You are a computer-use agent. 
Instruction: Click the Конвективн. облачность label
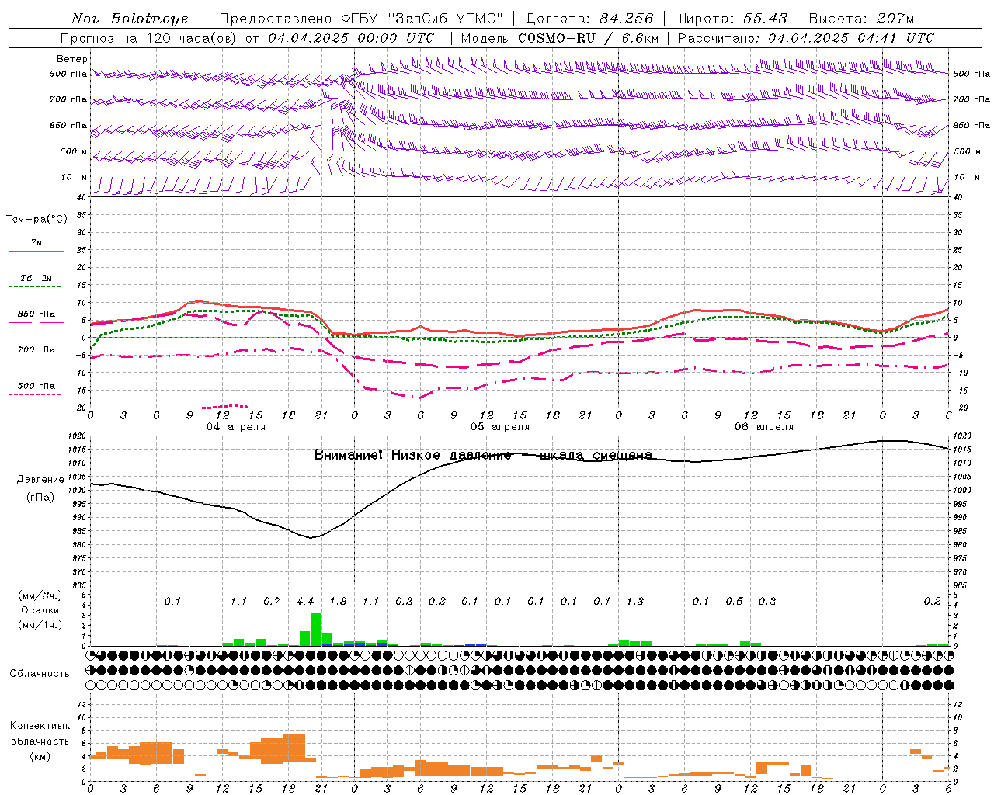point(40,741)
